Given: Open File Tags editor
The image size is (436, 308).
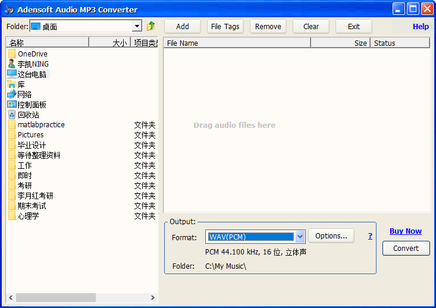Looking at the screenshot, I should coord(225,26).
